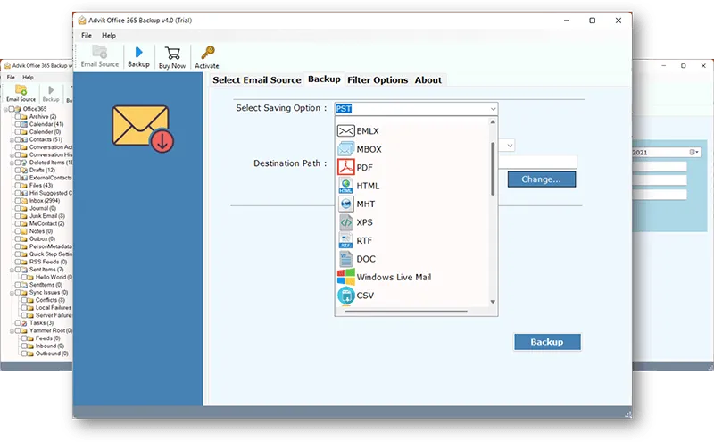Check the Files (43) checkbox

(x=18, y=186)
